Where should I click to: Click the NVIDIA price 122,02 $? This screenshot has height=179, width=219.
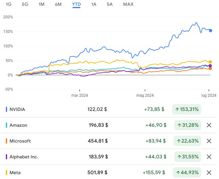pyautogui.click(x=97, y=109)
